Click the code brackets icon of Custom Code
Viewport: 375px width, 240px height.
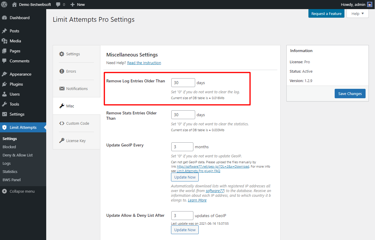click(x=62, y=123)
